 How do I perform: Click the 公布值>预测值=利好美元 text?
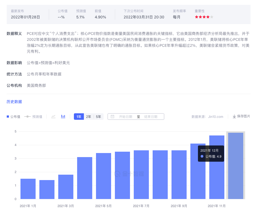pyautogui.click(x=48, y=63)
